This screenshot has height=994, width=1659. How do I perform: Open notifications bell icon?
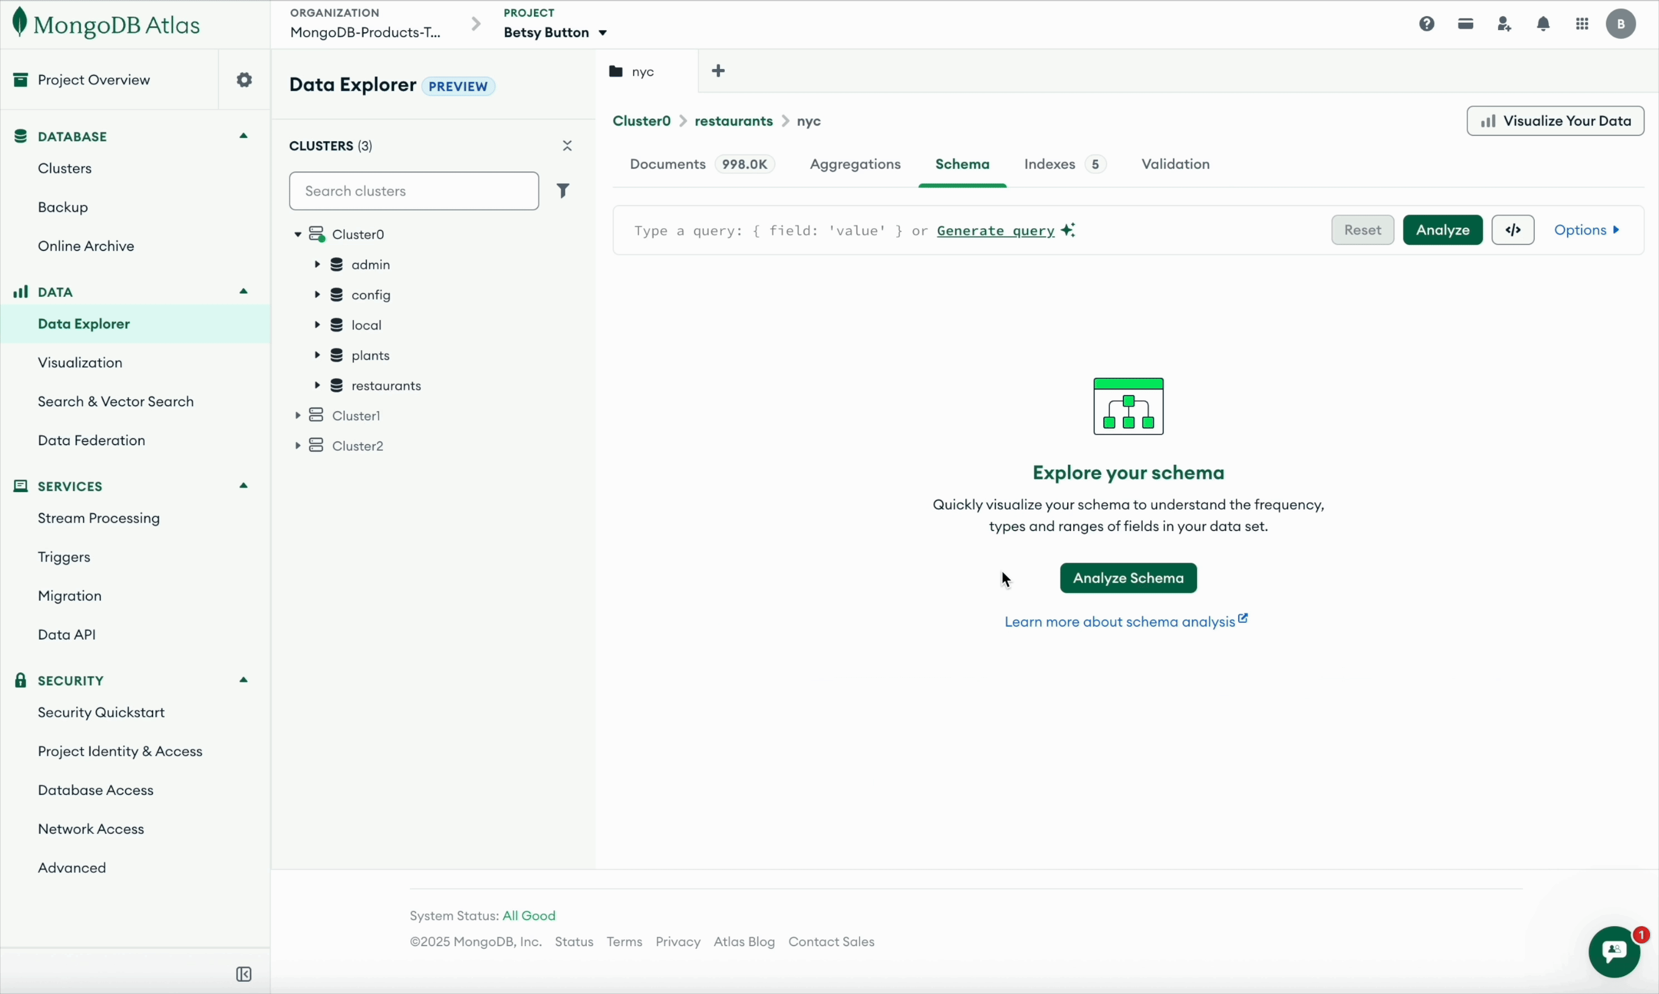pyautogui.click(x=1543, y=23)
